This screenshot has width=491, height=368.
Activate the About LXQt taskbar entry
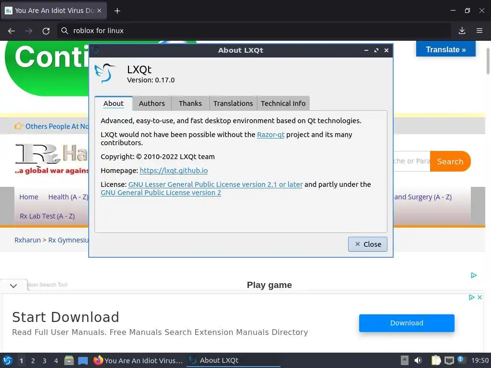pyautogui.click(x=234, y=360)
